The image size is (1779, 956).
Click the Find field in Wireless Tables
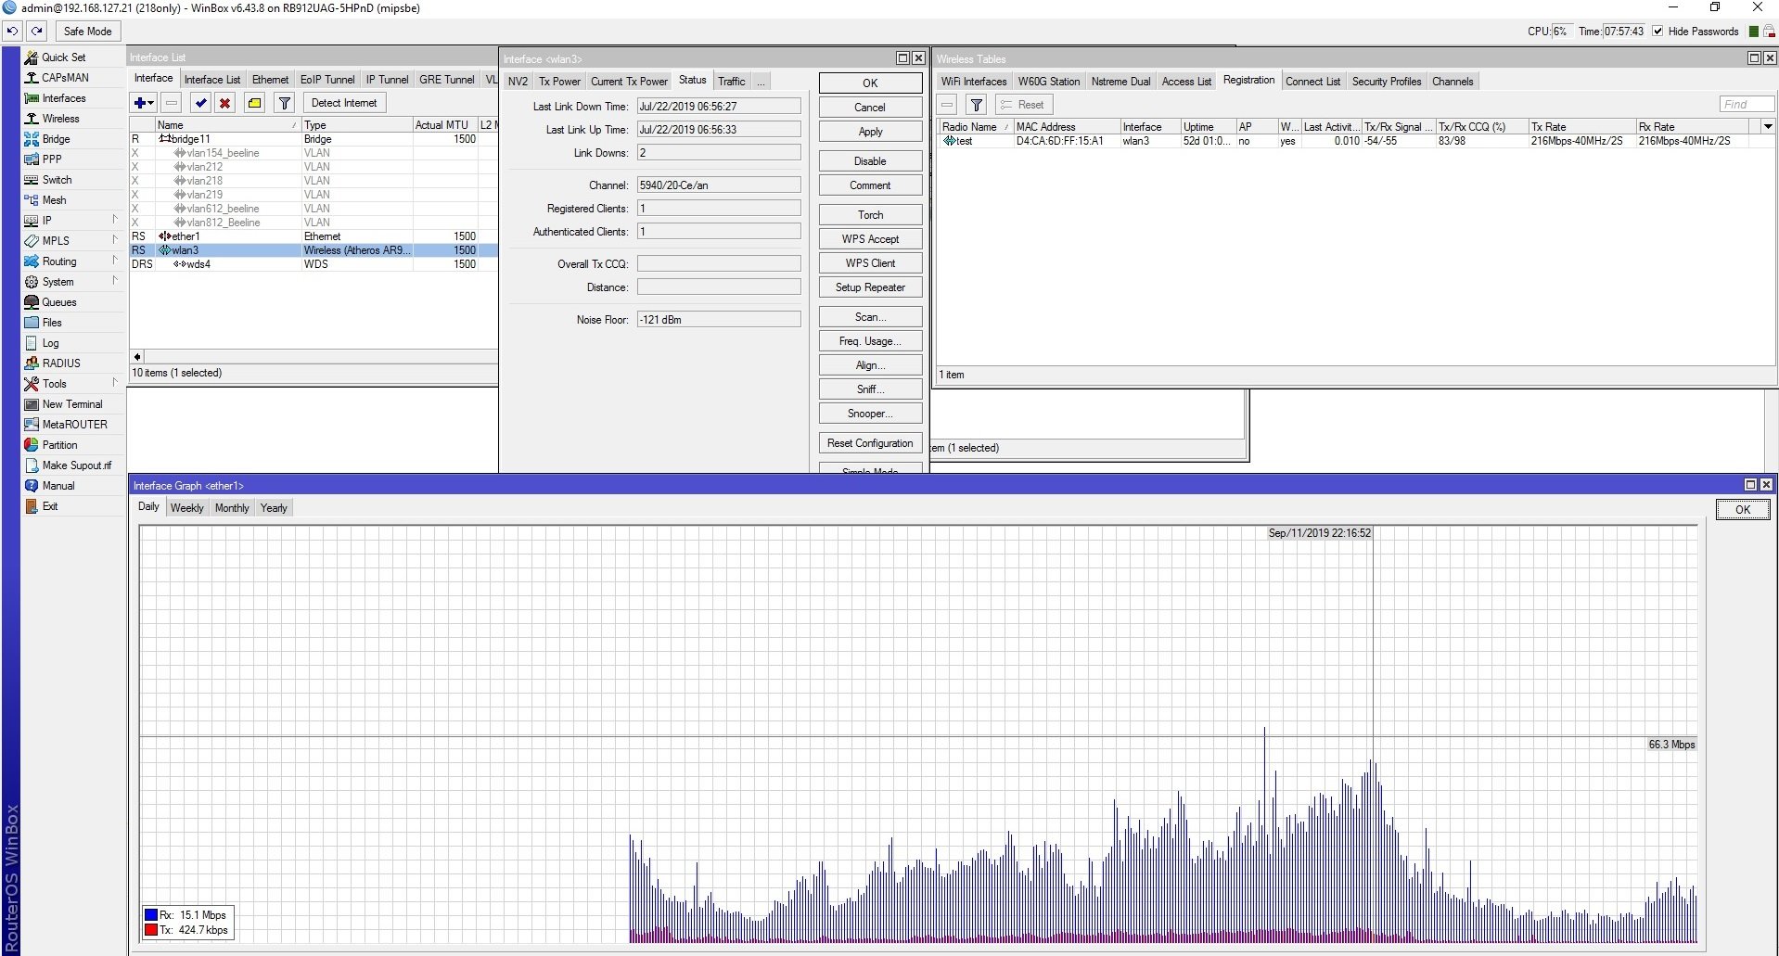coord(1746,105)
